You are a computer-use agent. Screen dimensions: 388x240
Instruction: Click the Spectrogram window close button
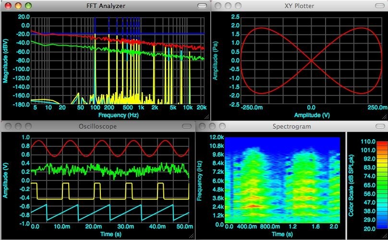[202, 126]
